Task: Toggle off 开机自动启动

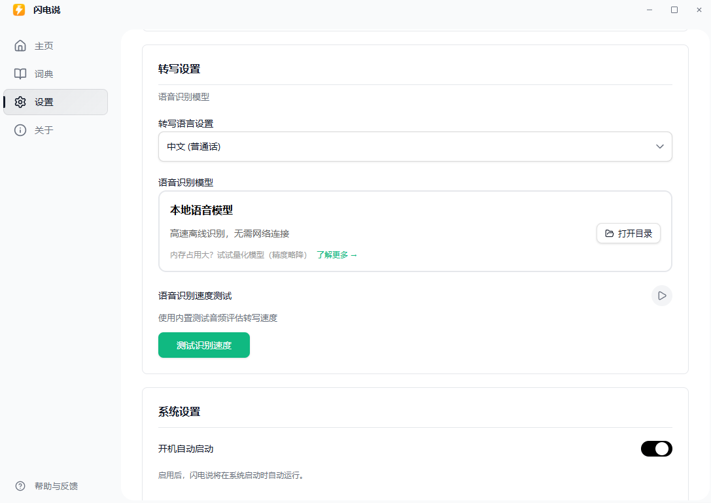Action: (656, 449)
